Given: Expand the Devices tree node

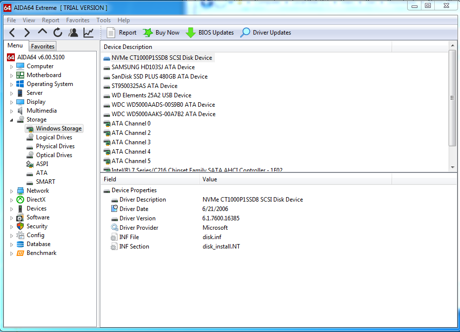Looking at the screenshot, I should coord(11,209).
